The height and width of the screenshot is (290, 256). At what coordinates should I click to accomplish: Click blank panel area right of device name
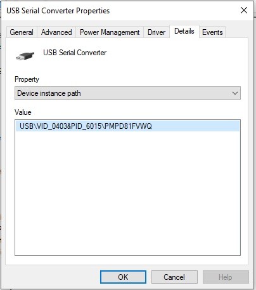(x=176, y=55)
